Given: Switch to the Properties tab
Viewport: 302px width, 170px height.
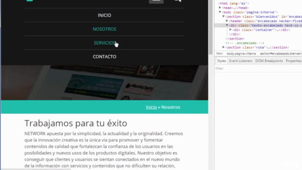Looking at the screenshot, I should pos(294,61).
